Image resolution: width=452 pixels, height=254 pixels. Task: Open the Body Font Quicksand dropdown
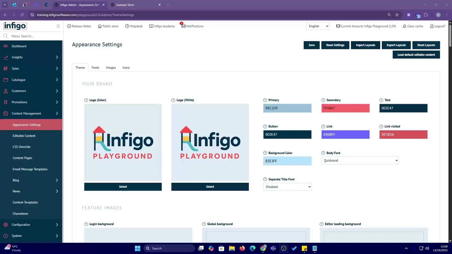360,161
